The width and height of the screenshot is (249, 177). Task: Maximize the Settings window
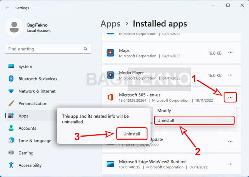228,5
